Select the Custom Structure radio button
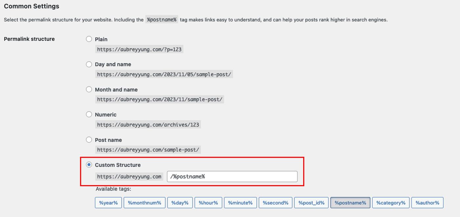The height and width of the screenshot is (217, 460). pos(89,164)
